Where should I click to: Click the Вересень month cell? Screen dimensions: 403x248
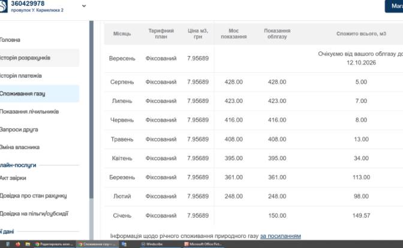click(x=122, y=59)
